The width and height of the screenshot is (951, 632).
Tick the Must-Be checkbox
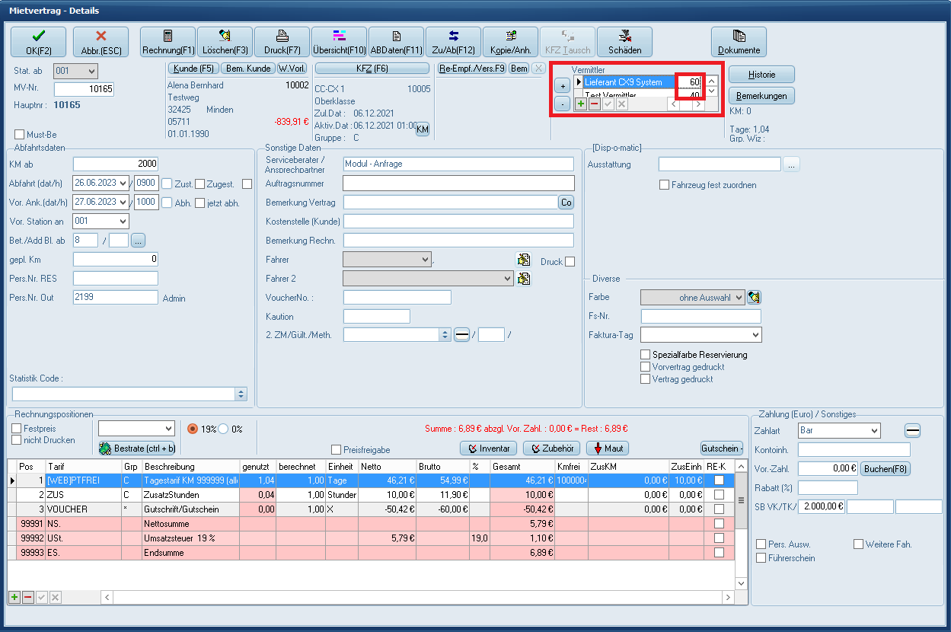pyautogui.click(x=20, y=135)
